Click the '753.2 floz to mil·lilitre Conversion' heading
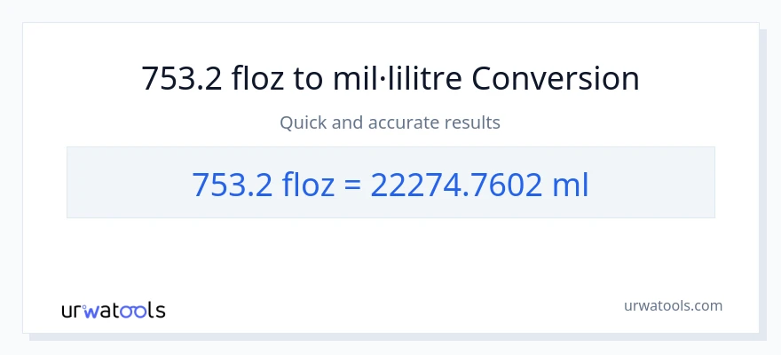 (x=390, y=79)
